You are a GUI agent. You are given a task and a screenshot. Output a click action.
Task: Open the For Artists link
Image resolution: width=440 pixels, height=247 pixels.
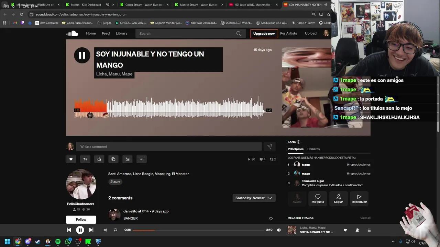click(x=288, y=33)
